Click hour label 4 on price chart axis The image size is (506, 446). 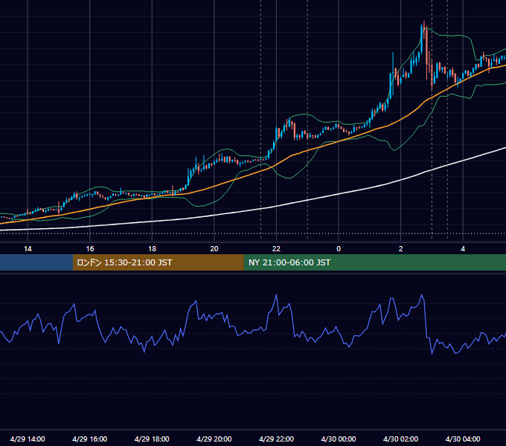tap(463, 248)
